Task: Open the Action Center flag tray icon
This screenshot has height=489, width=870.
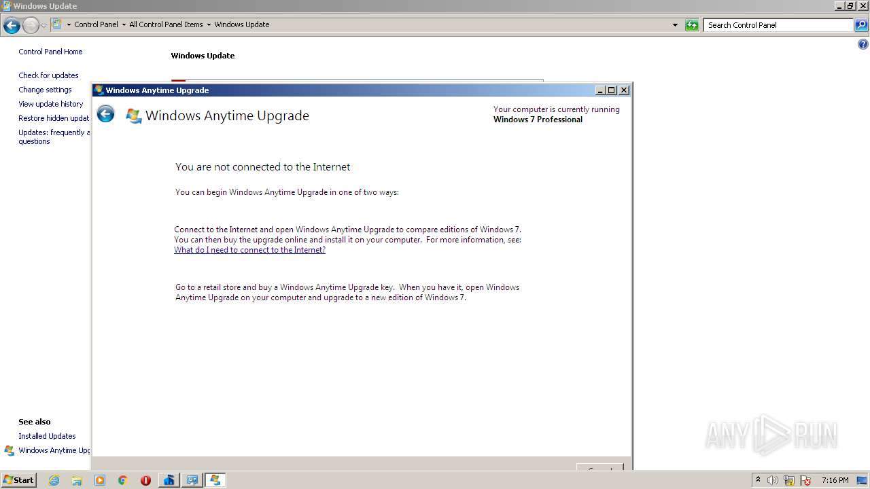Action: pos(805,480)
